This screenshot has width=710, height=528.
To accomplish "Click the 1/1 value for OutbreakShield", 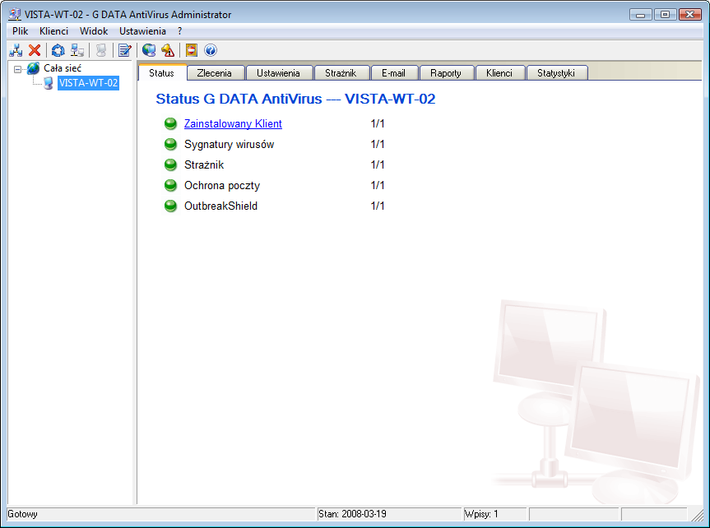I will click(x=378, y=206).
